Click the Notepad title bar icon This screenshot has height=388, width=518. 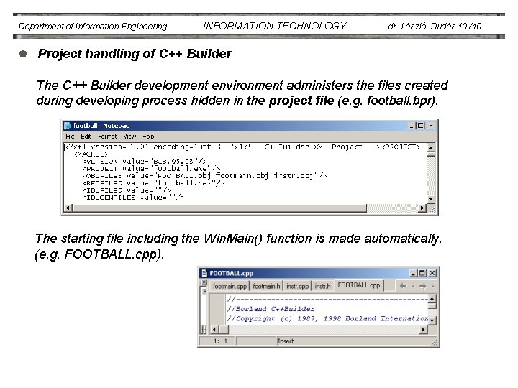pyautogui.click(x=68, y=126)
